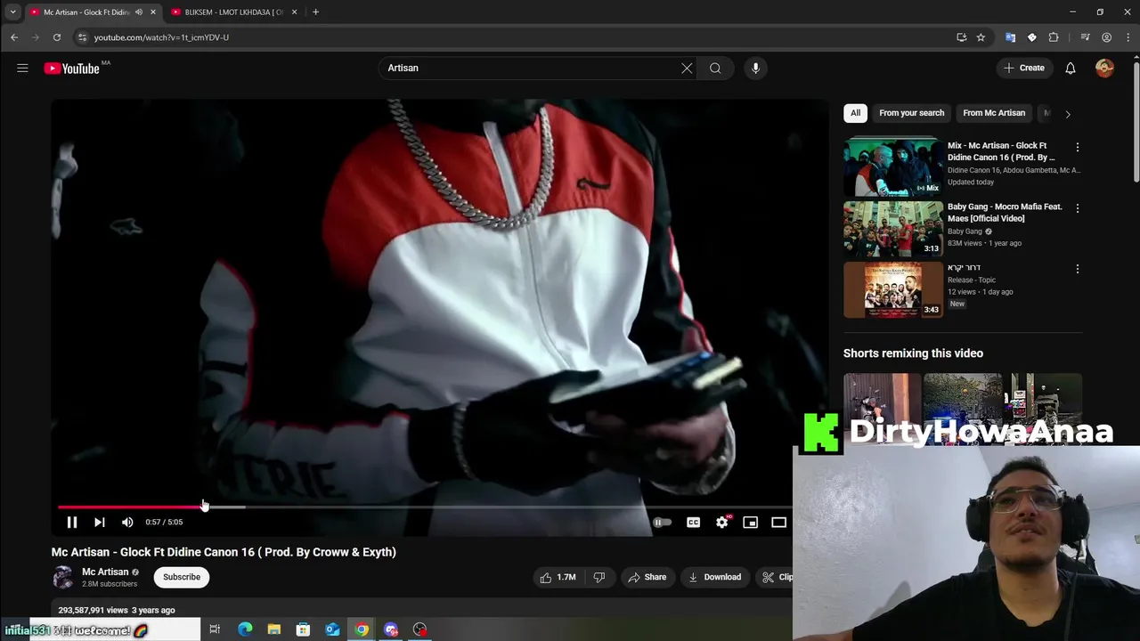Open Outlook from the taskbar
This screenshot has width=1140, height=641.
[332, 630]
